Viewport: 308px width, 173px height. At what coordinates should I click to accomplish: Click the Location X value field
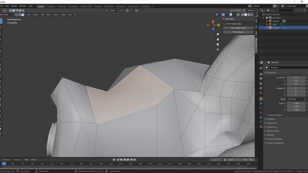tap(296, 78)
